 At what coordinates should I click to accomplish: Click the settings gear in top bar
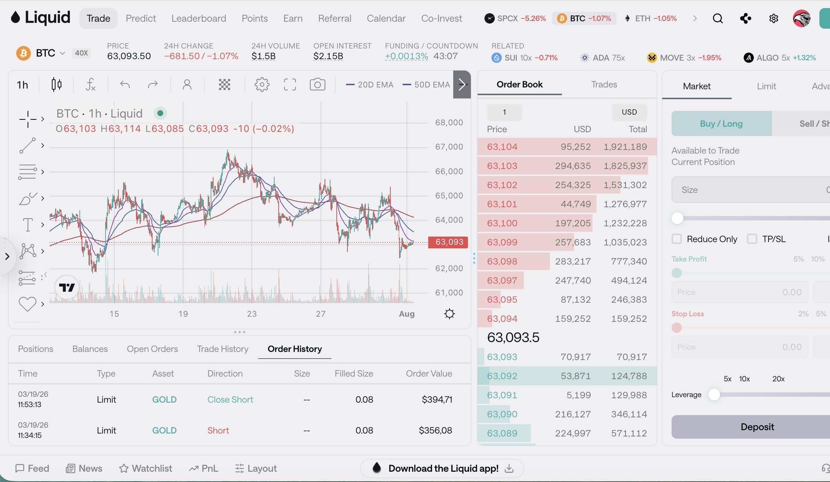point(773,18)
